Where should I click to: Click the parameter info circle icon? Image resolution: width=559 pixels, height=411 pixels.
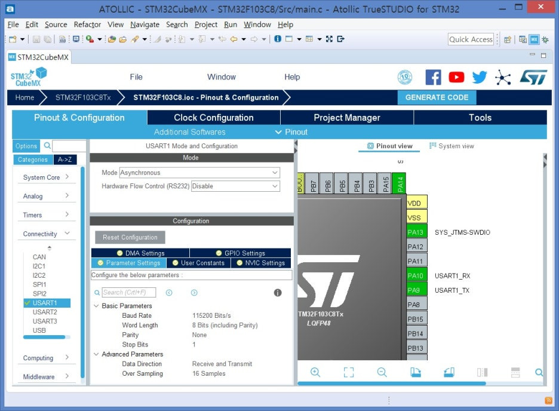(278, 293)
